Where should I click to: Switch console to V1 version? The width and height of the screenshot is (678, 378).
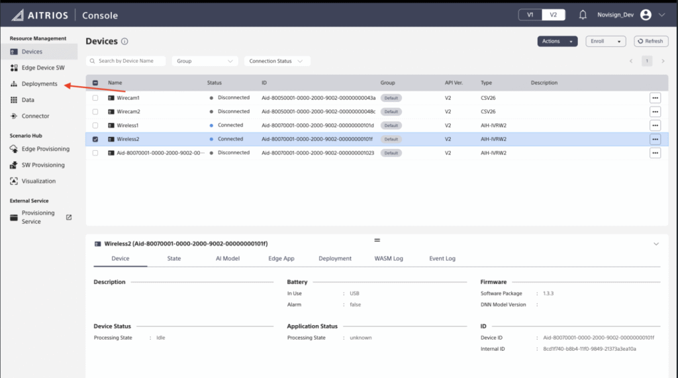[x=530, y=15]
